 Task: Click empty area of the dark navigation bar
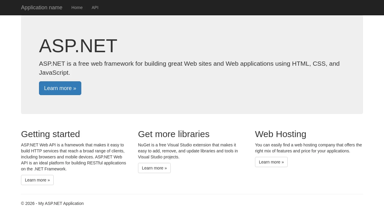[x=240, y=7]
